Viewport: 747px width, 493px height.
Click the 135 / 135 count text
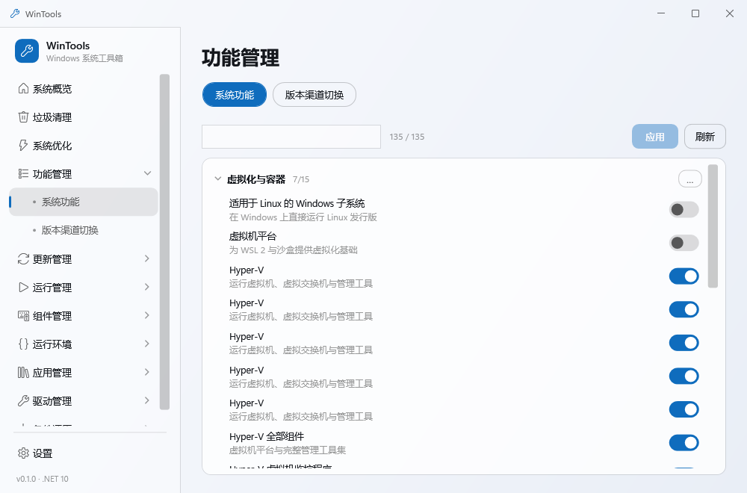pos(407,137)
